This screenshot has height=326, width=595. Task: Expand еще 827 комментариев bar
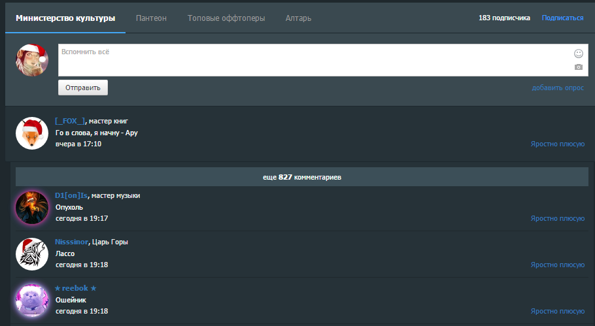(x=297, y=177)
